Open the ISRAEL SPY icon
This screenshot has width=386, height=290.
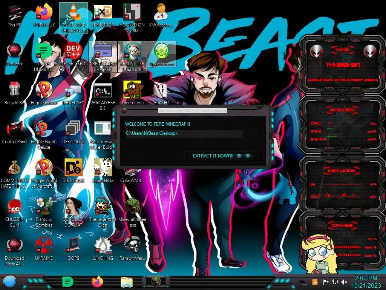click(74, 94)
